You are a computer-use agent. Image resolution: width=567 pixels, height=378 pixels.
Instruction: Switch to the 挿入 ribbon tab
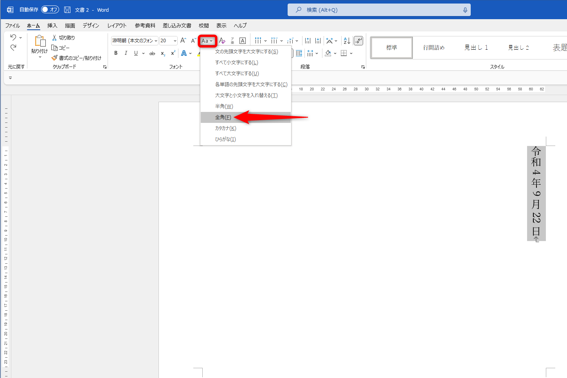(52, 25)
